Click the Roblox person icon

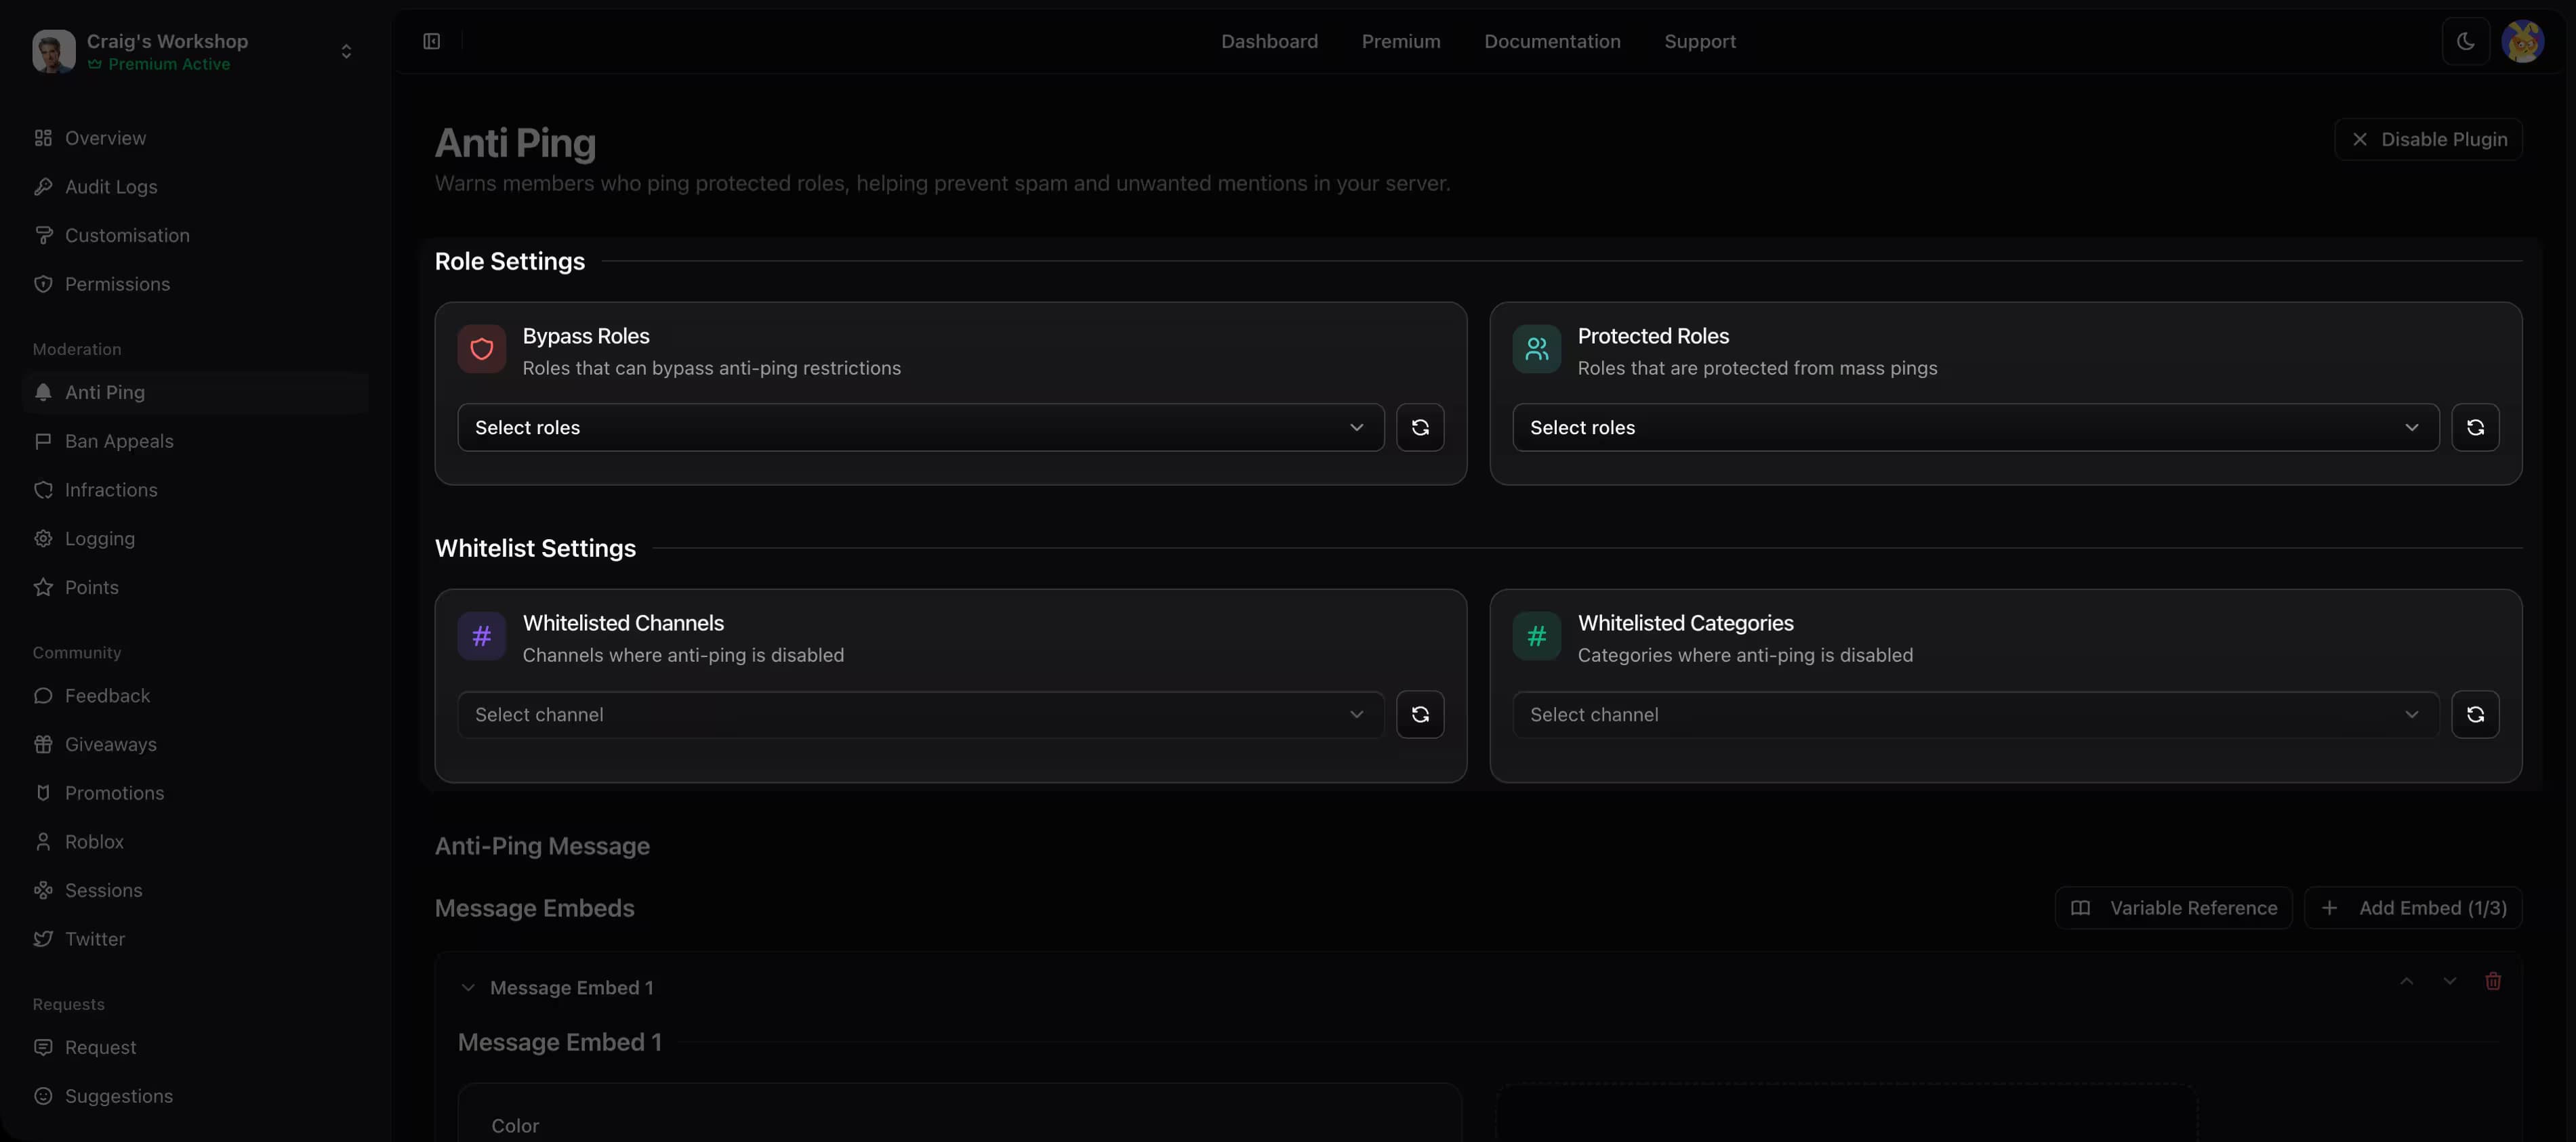43,841
